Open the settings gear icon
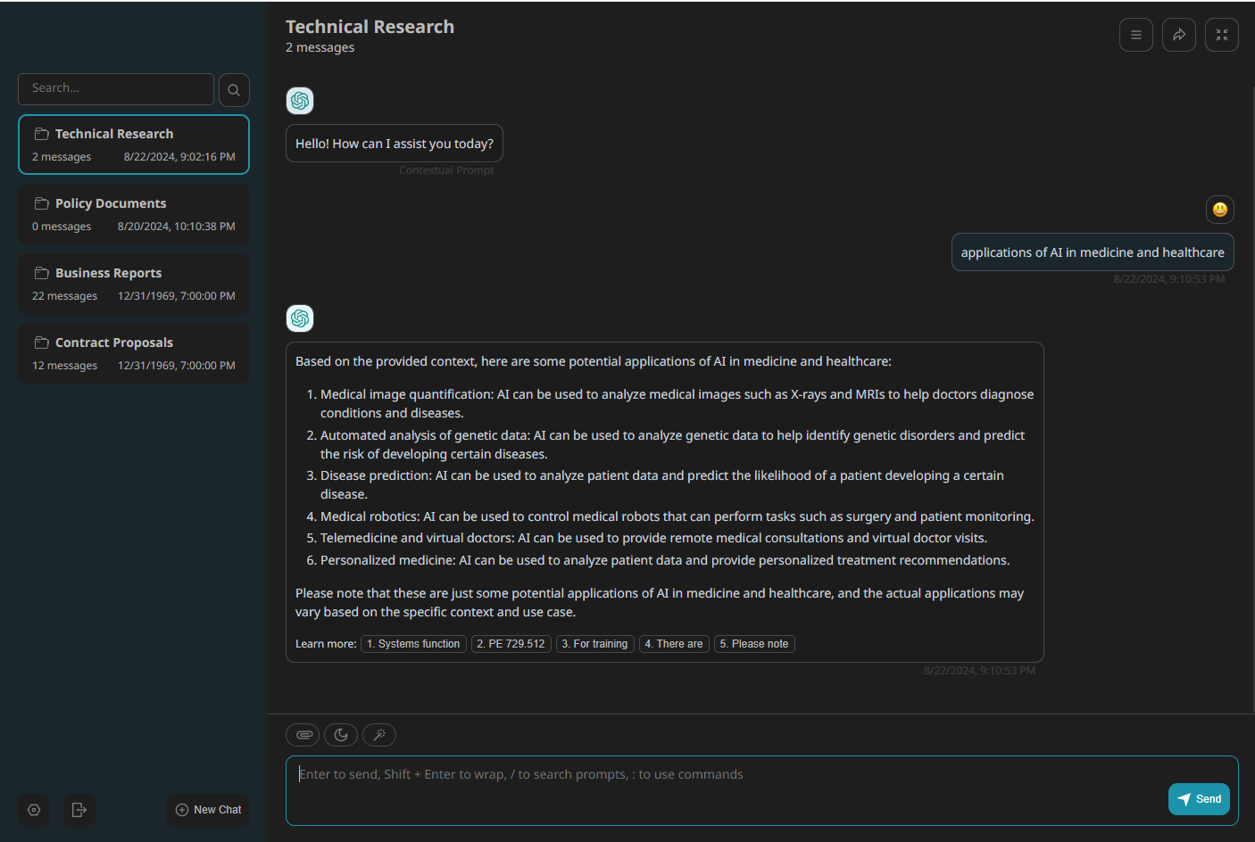The height and width of the screenshot is (842, 1255). (34, 810)
